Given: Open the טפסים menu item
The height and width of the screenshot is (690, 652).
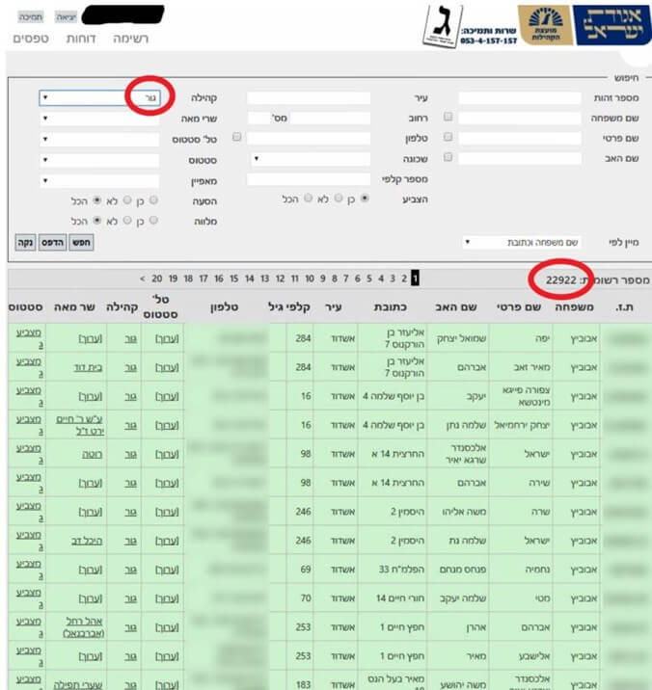Looking at the screenshot, I should tap(32, 40).
